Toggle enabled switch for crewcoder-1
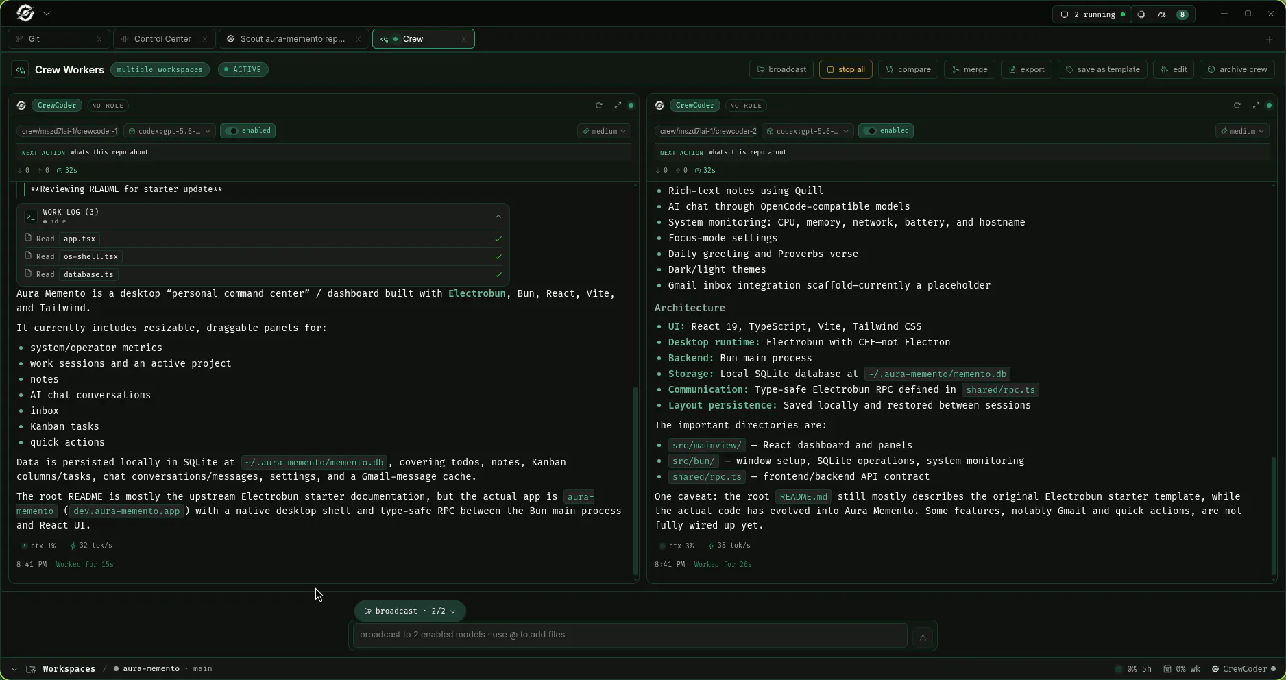 click(x=247, y=131)
